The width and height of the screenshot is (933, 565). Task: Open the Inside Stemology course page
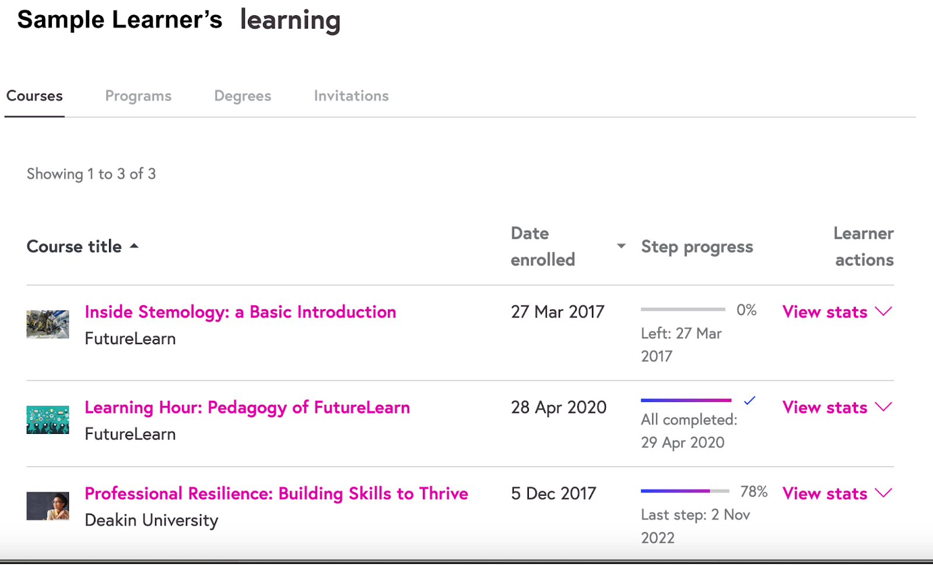tap(240, 312)
